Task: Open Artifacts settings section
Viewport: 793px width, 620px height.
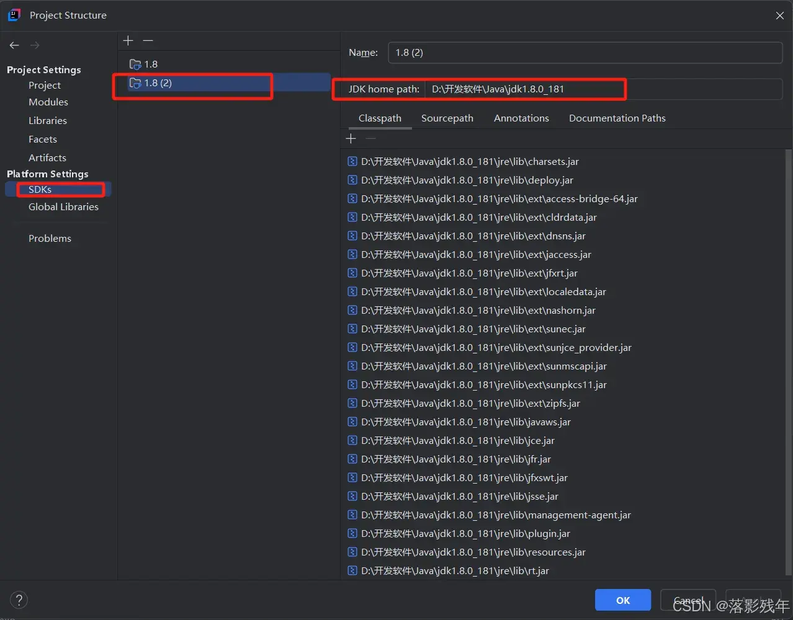Action: coord(47,158)
